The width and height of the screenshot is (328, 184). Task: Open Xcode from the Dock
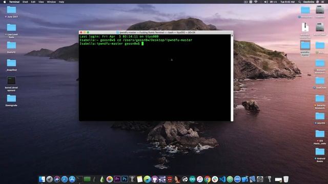point(245,179)
